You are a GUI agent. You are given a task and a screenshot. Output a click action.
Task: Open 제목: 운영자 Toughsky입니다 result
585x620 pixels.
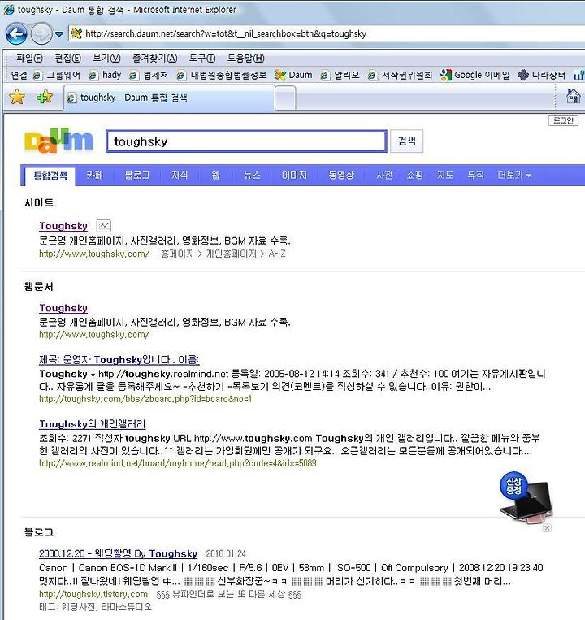pos(119,359)
